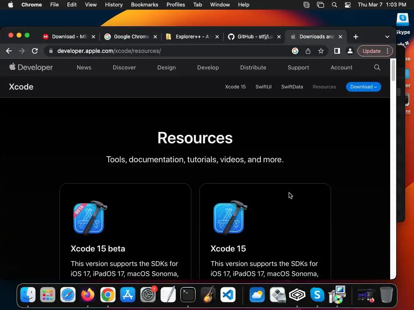Open the Chrome profile menu
This screenshot has height=310, width=414.
tap(350, 51)
